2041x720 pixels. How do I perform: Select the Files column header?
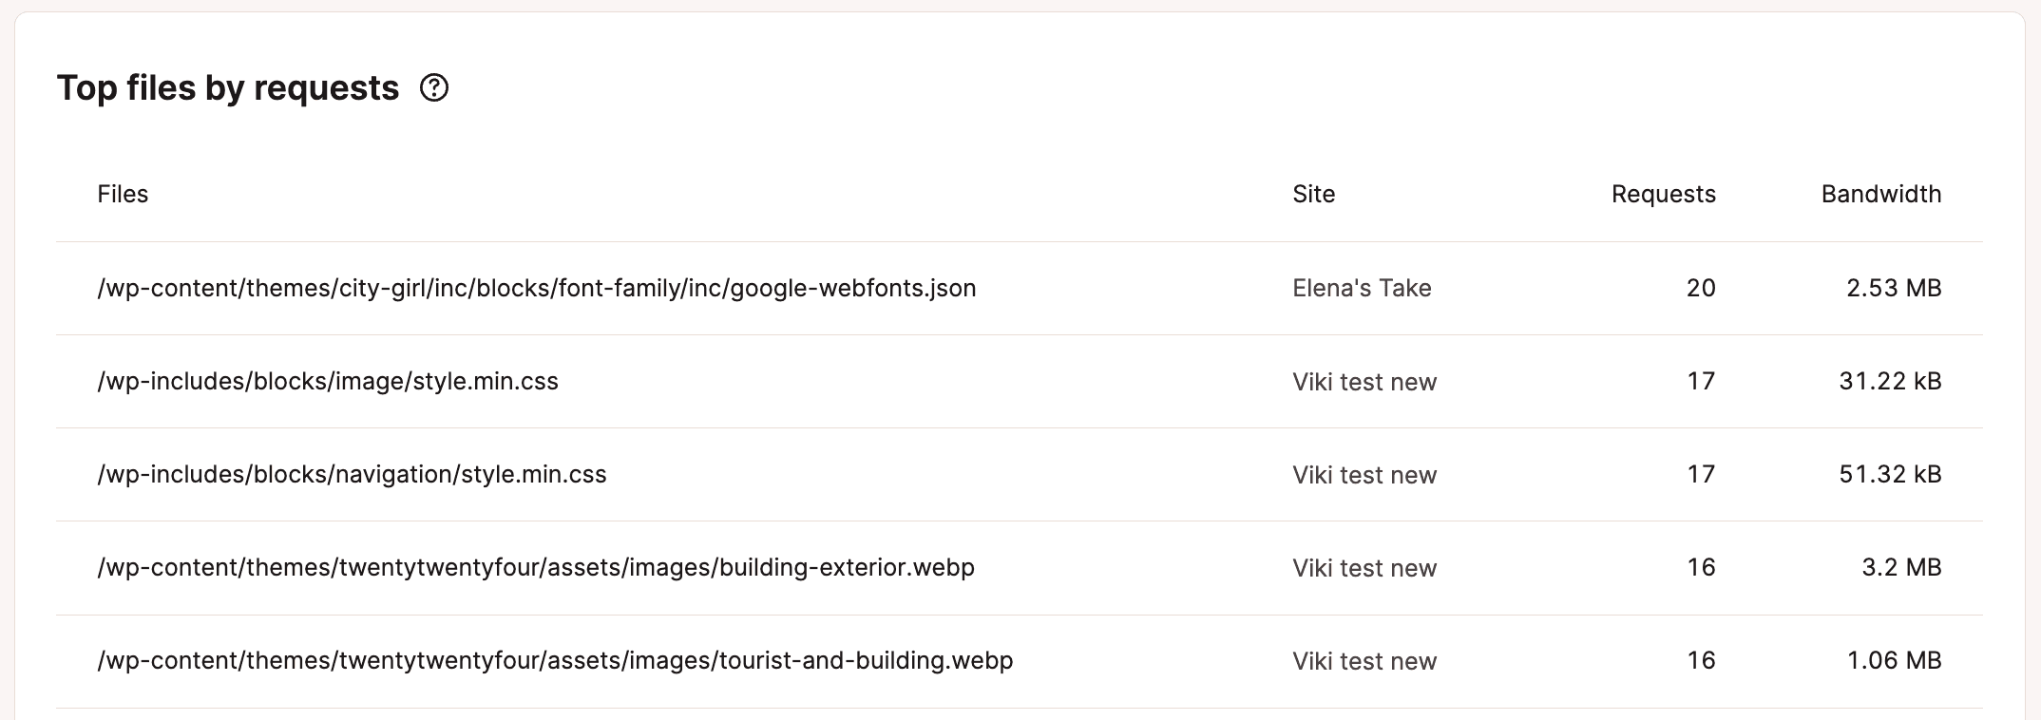click(123, 194)
